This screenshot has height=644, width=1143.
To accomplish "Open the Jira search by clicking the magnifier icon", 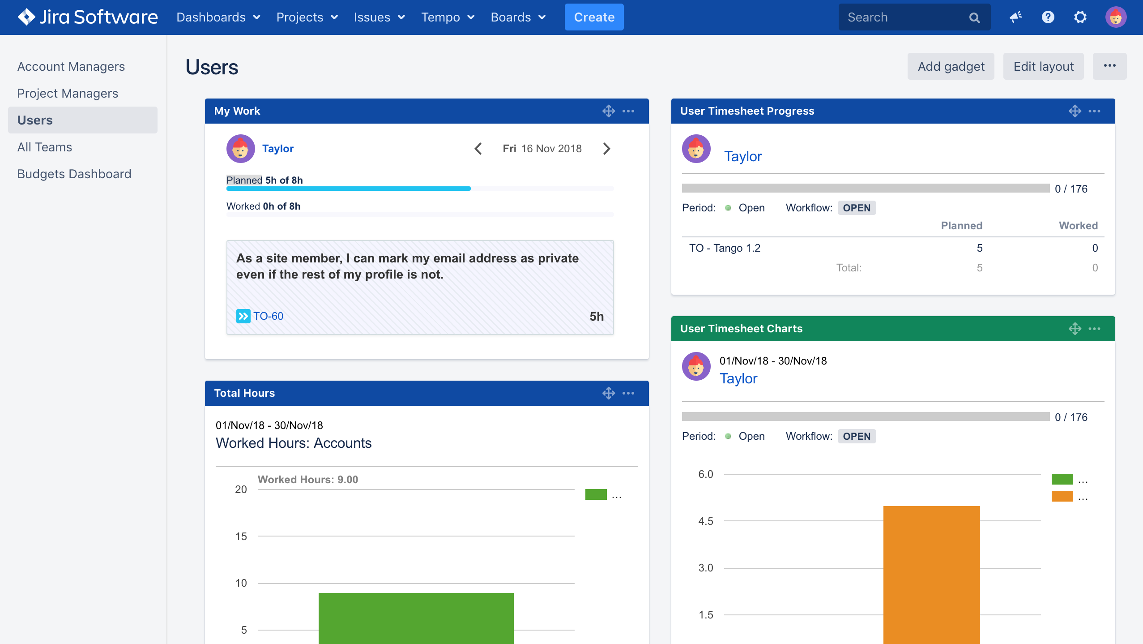I will click(x=974, y=17).
